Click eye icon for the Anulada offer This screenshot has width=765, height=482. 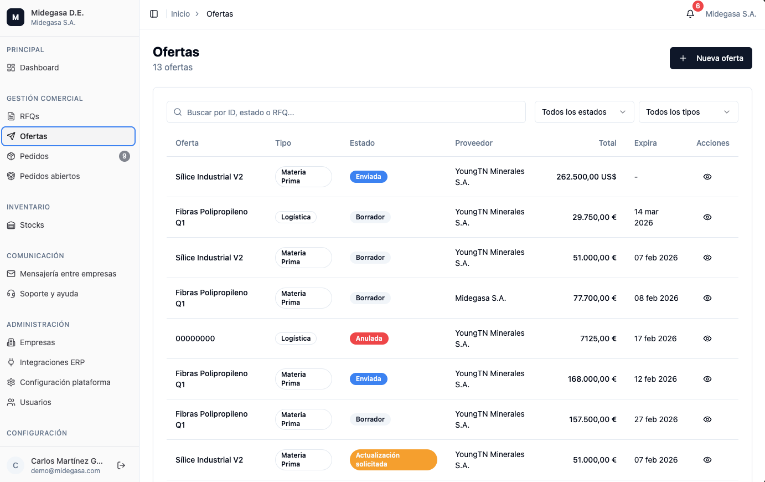coord(707,339)
